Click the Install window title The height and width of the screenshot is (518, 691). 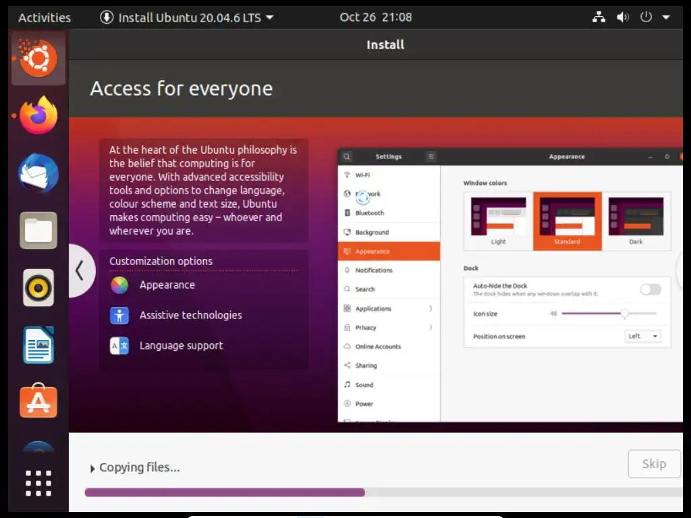tap(385, 45)
